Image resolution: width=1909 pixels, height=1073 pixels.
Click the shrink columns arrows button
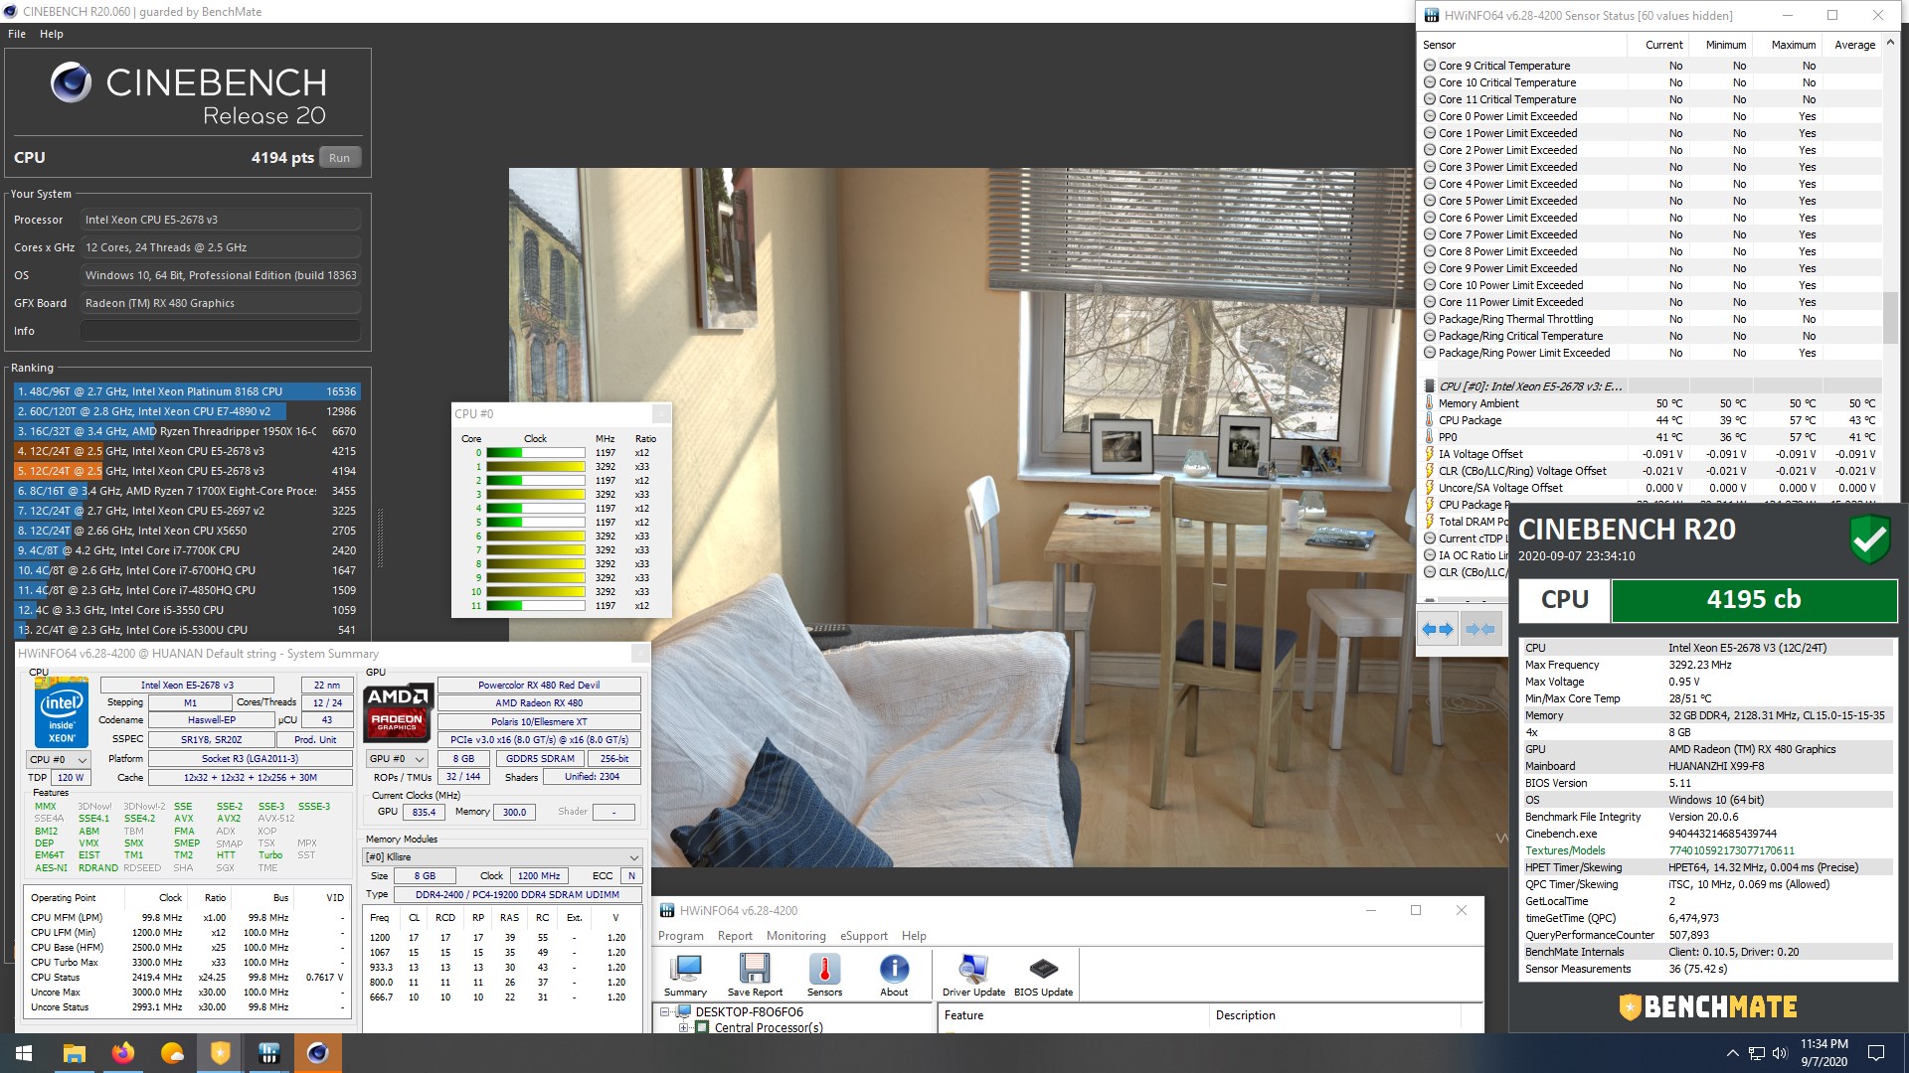(x=1480, y=629)
